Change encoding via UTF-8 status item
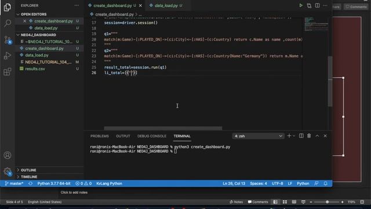Image resolution: width=371 pixels, height=209 pixels. pyautogui.click(x=277, y=183)
